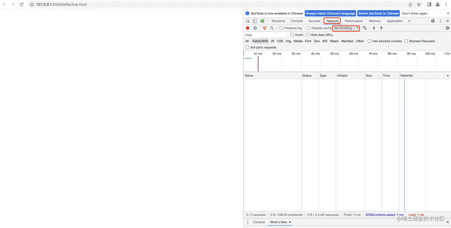The image size is (451, 228).
Task: Click the site info icon in address bar
Action: tap(32, 4)
